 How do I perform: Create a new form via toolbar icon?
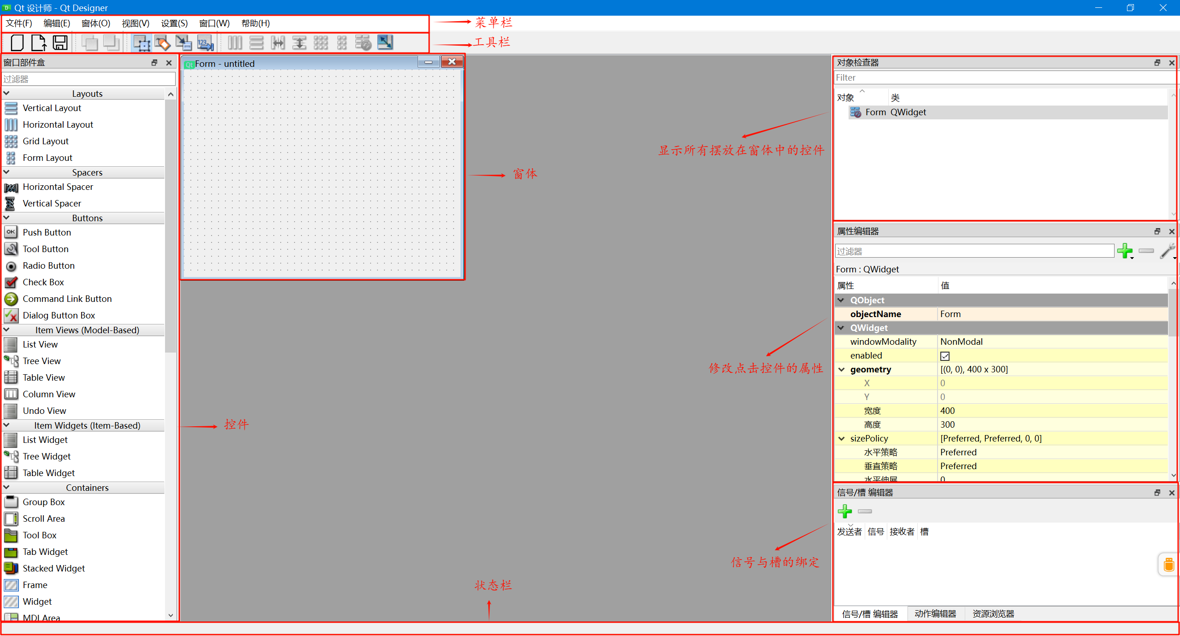pyautogui.click(x=17, y=43)
